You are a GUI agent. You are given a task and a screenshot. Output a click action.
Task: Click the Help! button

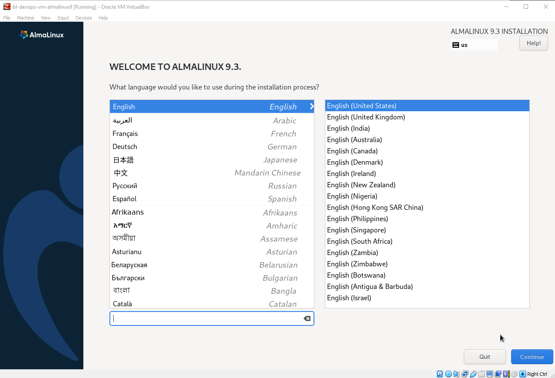pyautogui.click(x=533, y=43)
